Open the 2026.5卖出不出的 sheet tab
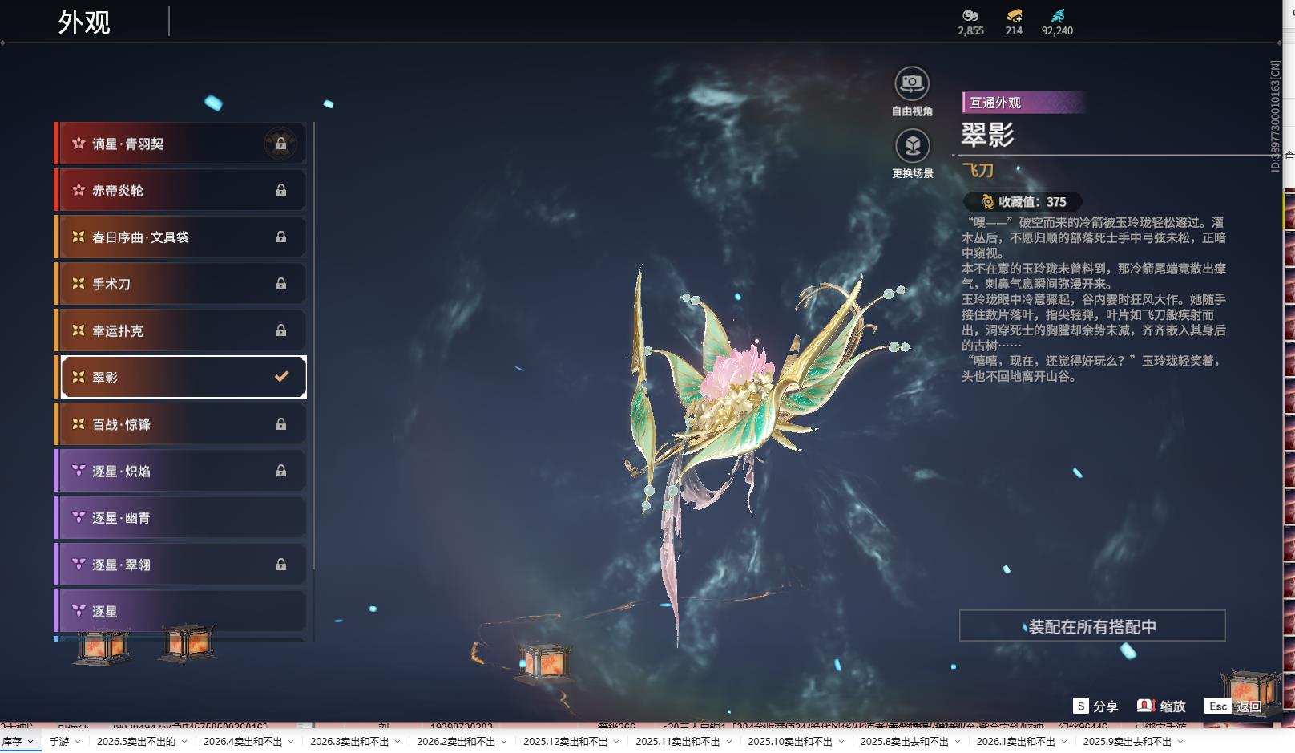The height and width of the screenshot is (753, 1295). coord(136,742)
